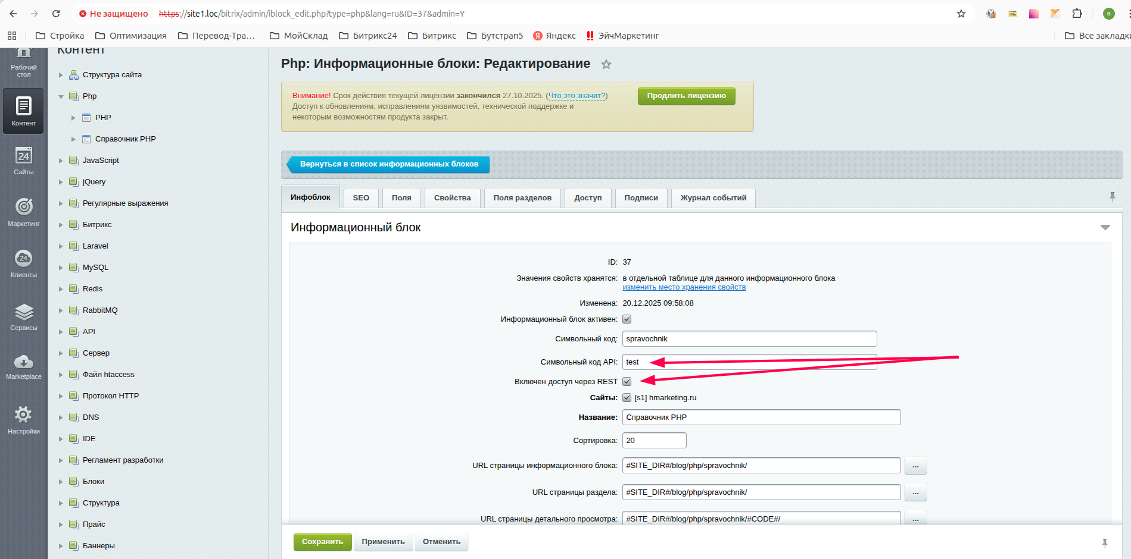The width and height of the screenshot is (1131, 559).
Task: Collapse the Php tree node
Action: (x=61, y=96)
